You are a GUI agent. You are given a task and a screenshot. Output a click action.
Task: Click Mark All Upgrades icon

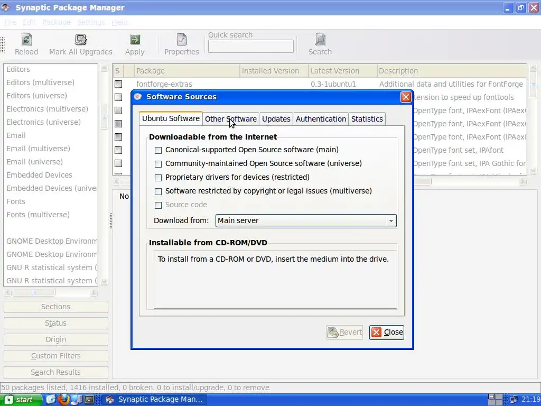click(81, 40)
